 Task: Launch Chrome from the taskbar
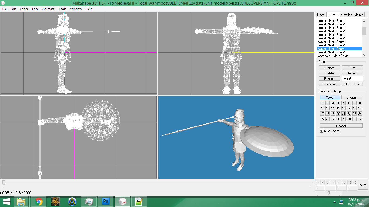[x=39, y=201]
